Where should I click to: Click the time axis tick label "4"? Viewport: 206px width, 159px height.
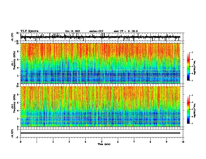(86, 142)
